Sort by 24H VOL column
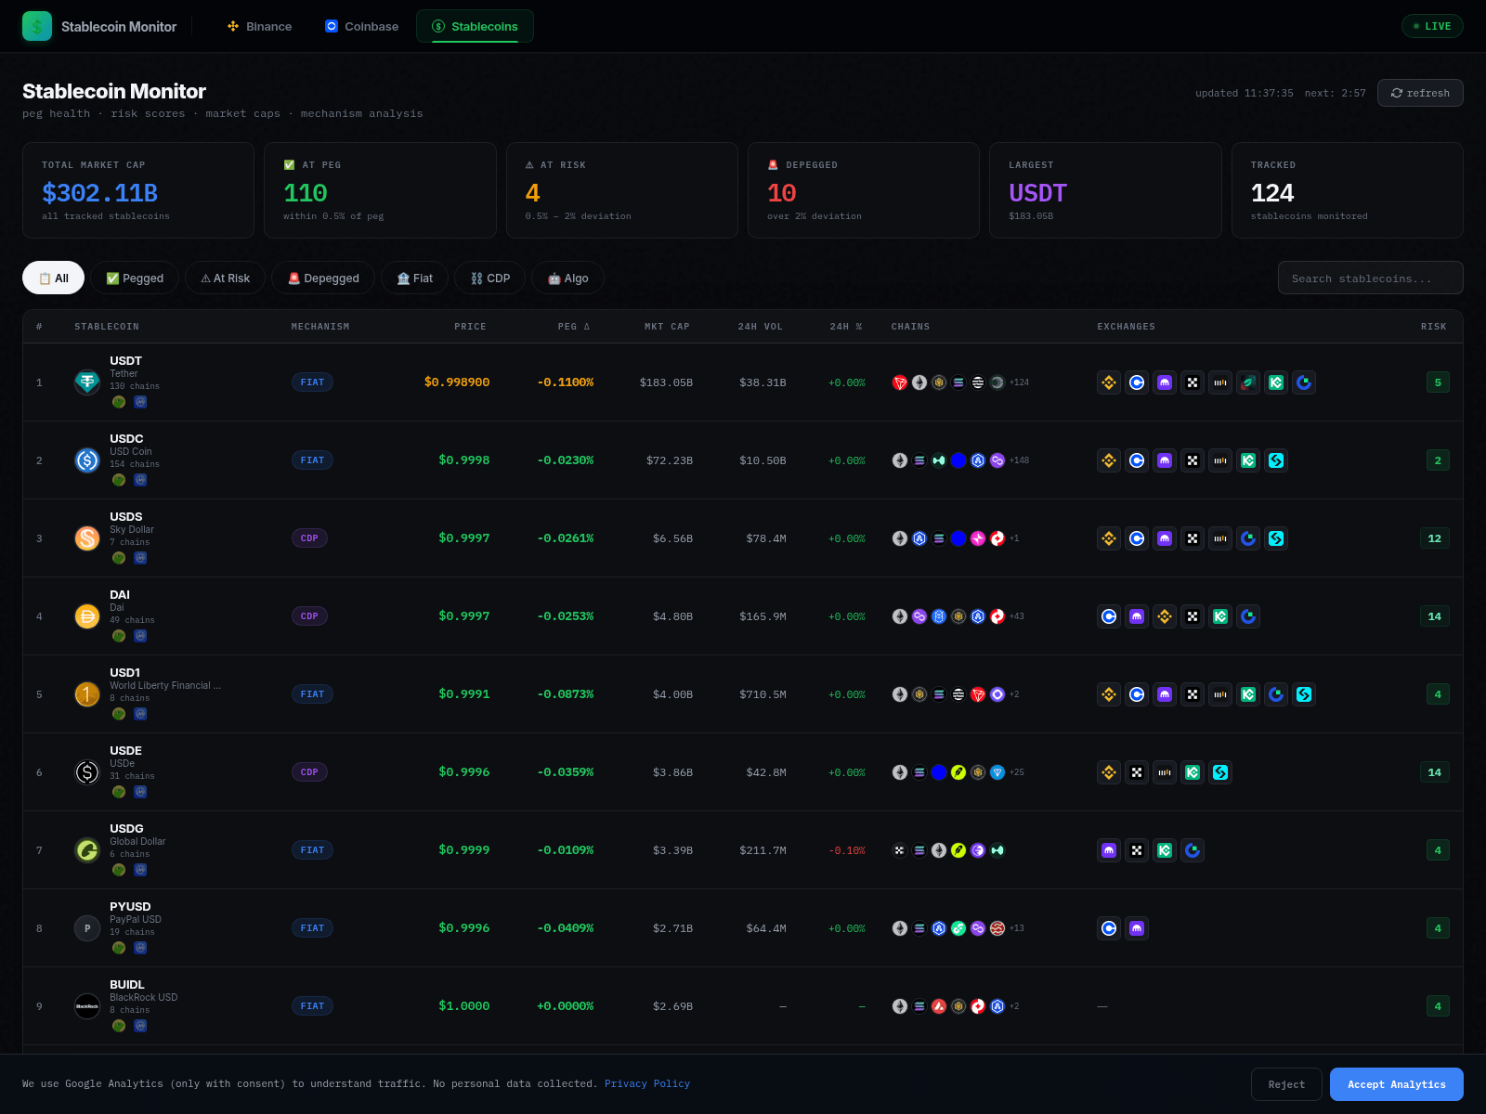Viewport: 1486px width, 1114px height. pos(760,327)
